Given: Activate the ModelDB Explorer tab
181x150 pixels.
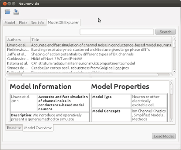Looking at the screenshot, I should [x=64, y=22].
